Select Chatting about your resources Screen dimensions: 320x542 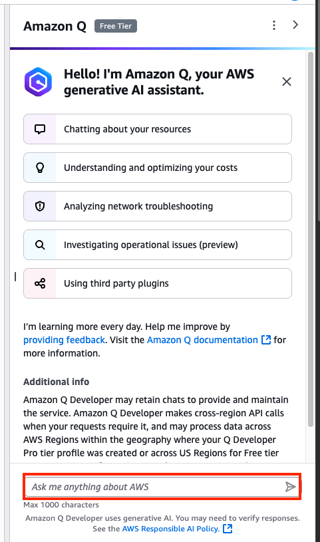158,129
